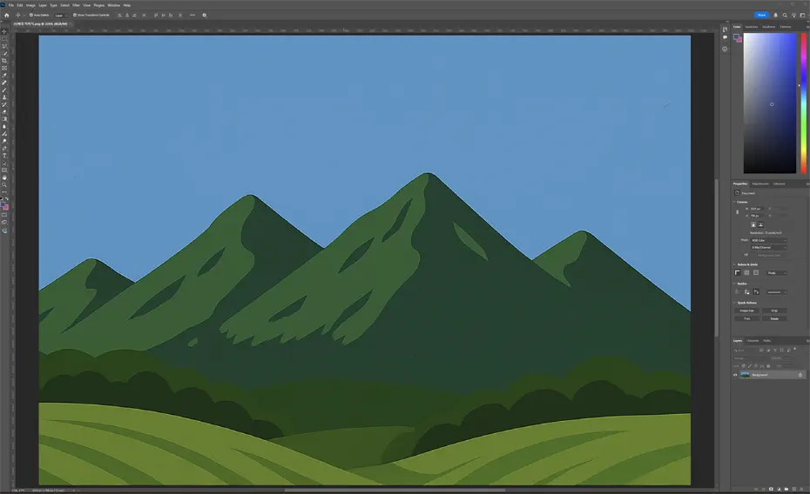Select the Zoom tool
This screenshot has width=810, height=494.
click(x=4, y=184)
